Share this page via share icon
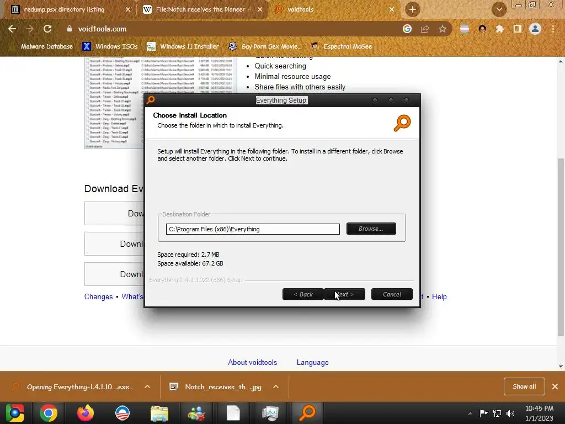This screenshot has height=424, width=565. click(425, 29)
